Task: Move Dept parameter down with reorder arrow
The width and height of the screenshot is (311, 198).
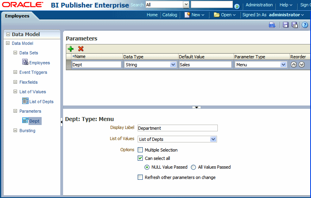Action: click(x=301, y=64)
